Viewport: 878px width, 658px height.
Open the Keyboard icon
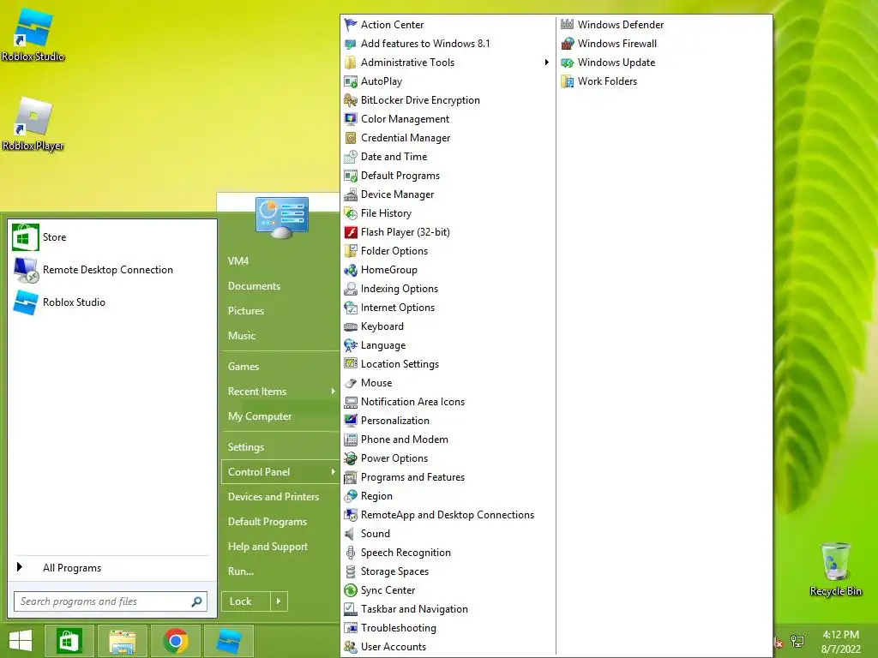[351, 326]
